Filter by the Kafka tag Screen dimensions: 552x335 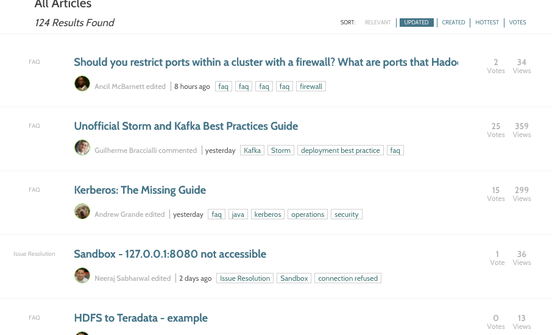252,150
